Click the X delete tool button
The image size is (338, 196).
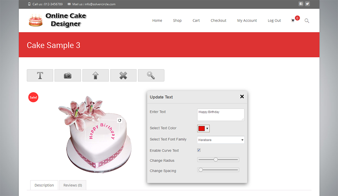pos(123,75)
